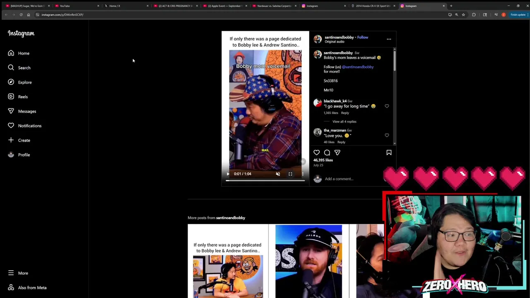This screenshot has height=298, width=530.
Task: Unmute the video with speaker icon
Action: [278, 174]
